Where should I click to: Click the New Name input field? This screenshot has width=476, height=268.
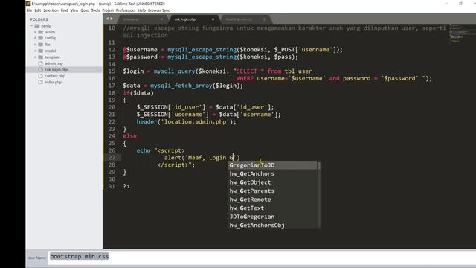tap(262, 257)
